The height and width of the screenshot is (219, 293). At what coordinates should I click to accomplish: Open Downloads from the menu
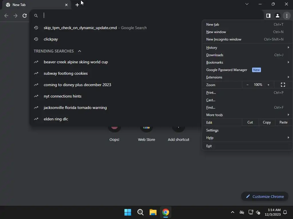click(247, 55)
